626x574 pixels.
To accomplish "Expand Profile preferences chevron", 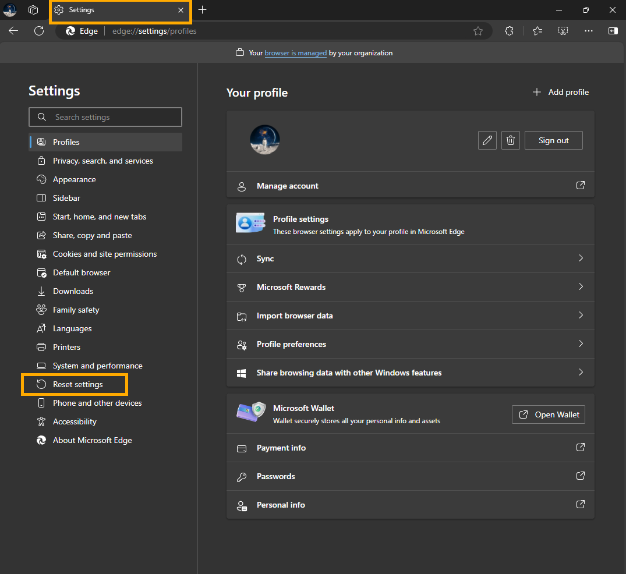I will (x=581, y=343).
